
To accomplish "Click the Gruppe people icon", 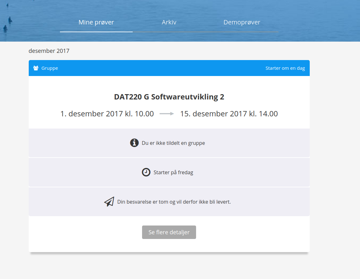I will [36, 68].
